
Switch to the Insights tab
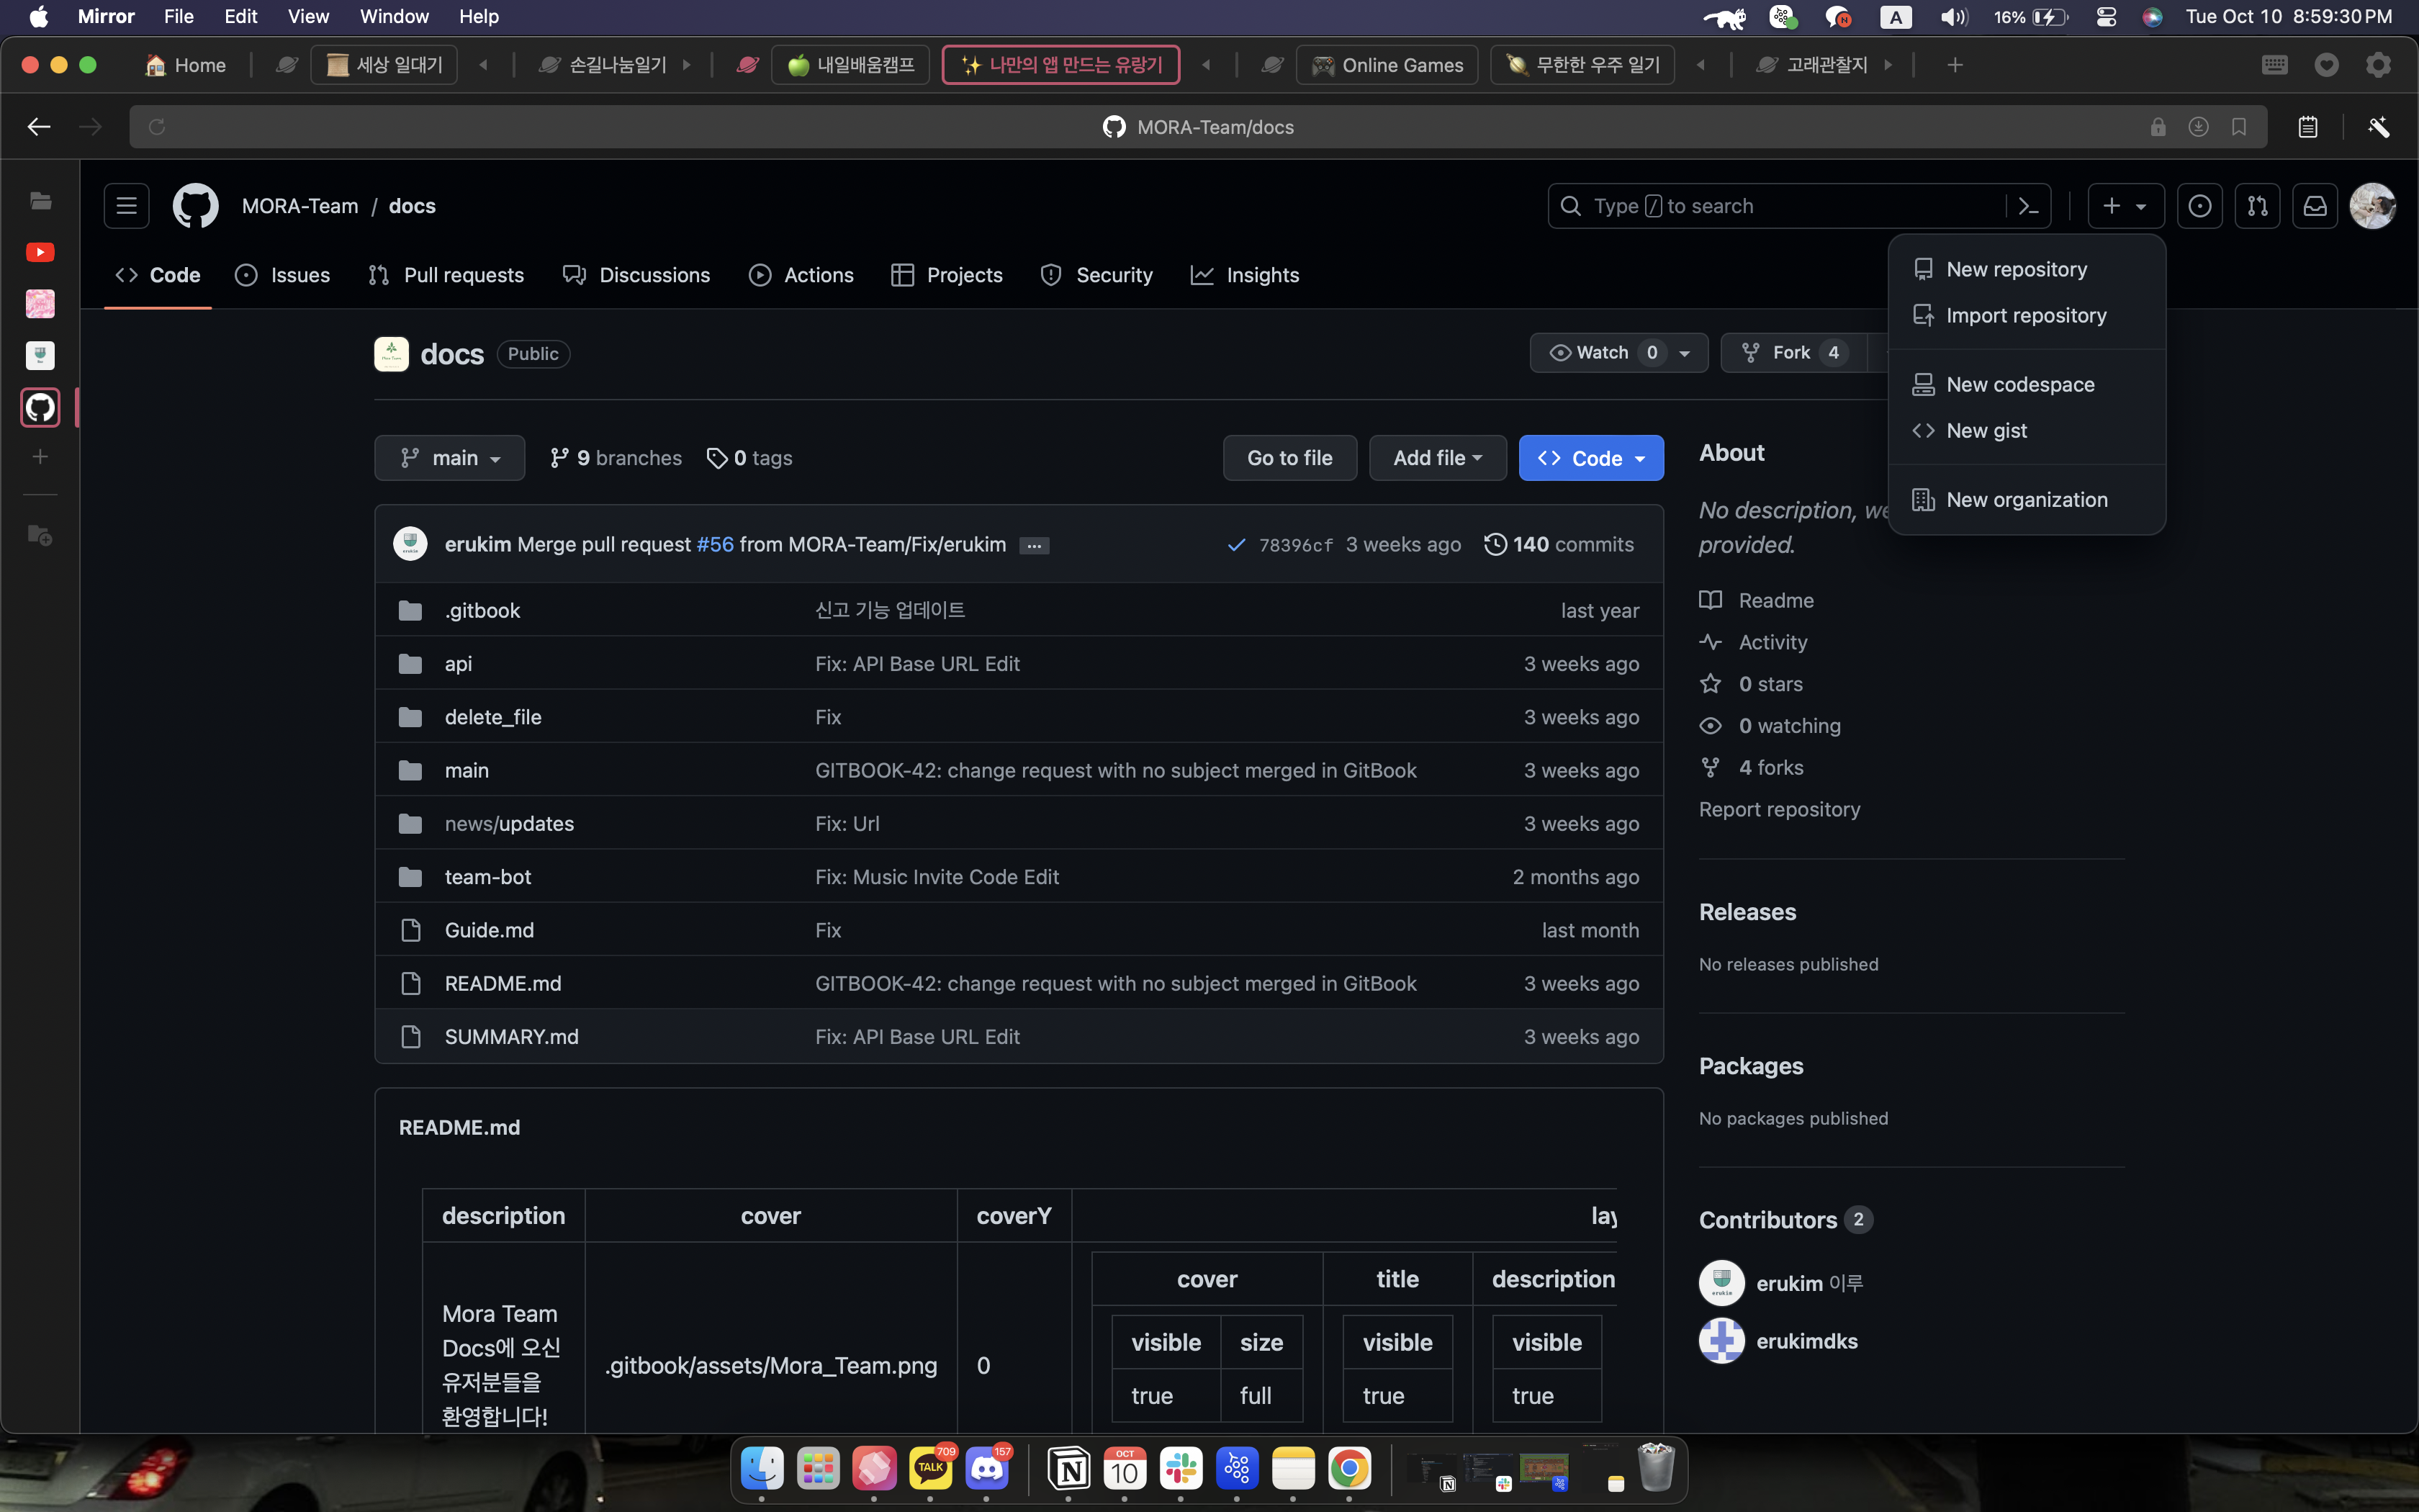pos(1245,275)
